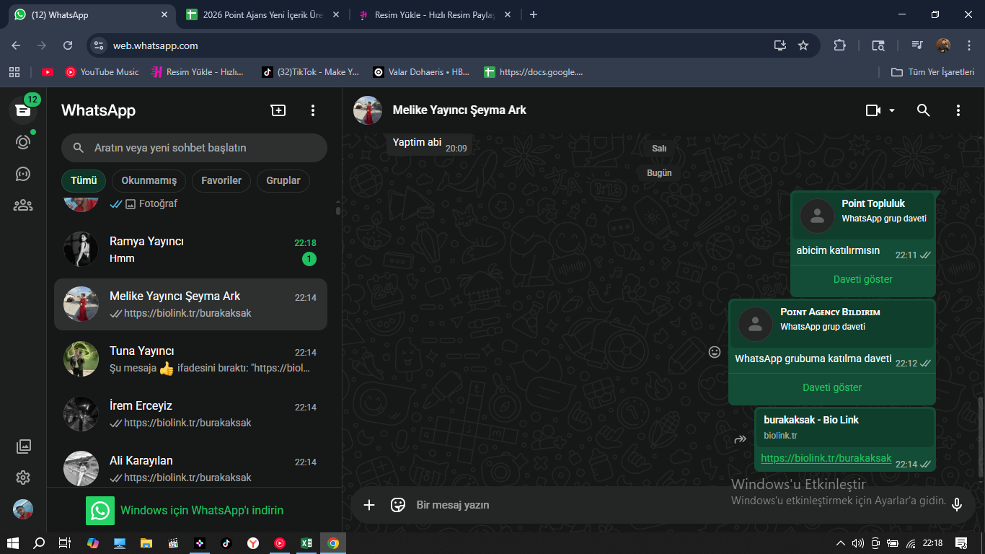Click the conversation scrollbar
The image size is (985, 554).
(x=980, y=436)
